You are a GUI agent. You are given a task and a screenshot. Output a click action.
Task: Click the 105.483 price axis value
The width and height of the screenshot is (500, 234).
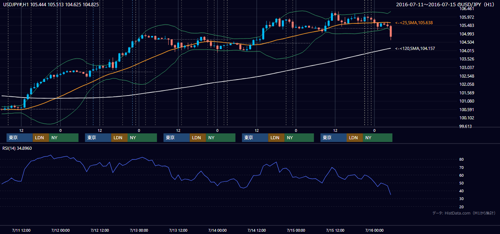pos(466,25)
